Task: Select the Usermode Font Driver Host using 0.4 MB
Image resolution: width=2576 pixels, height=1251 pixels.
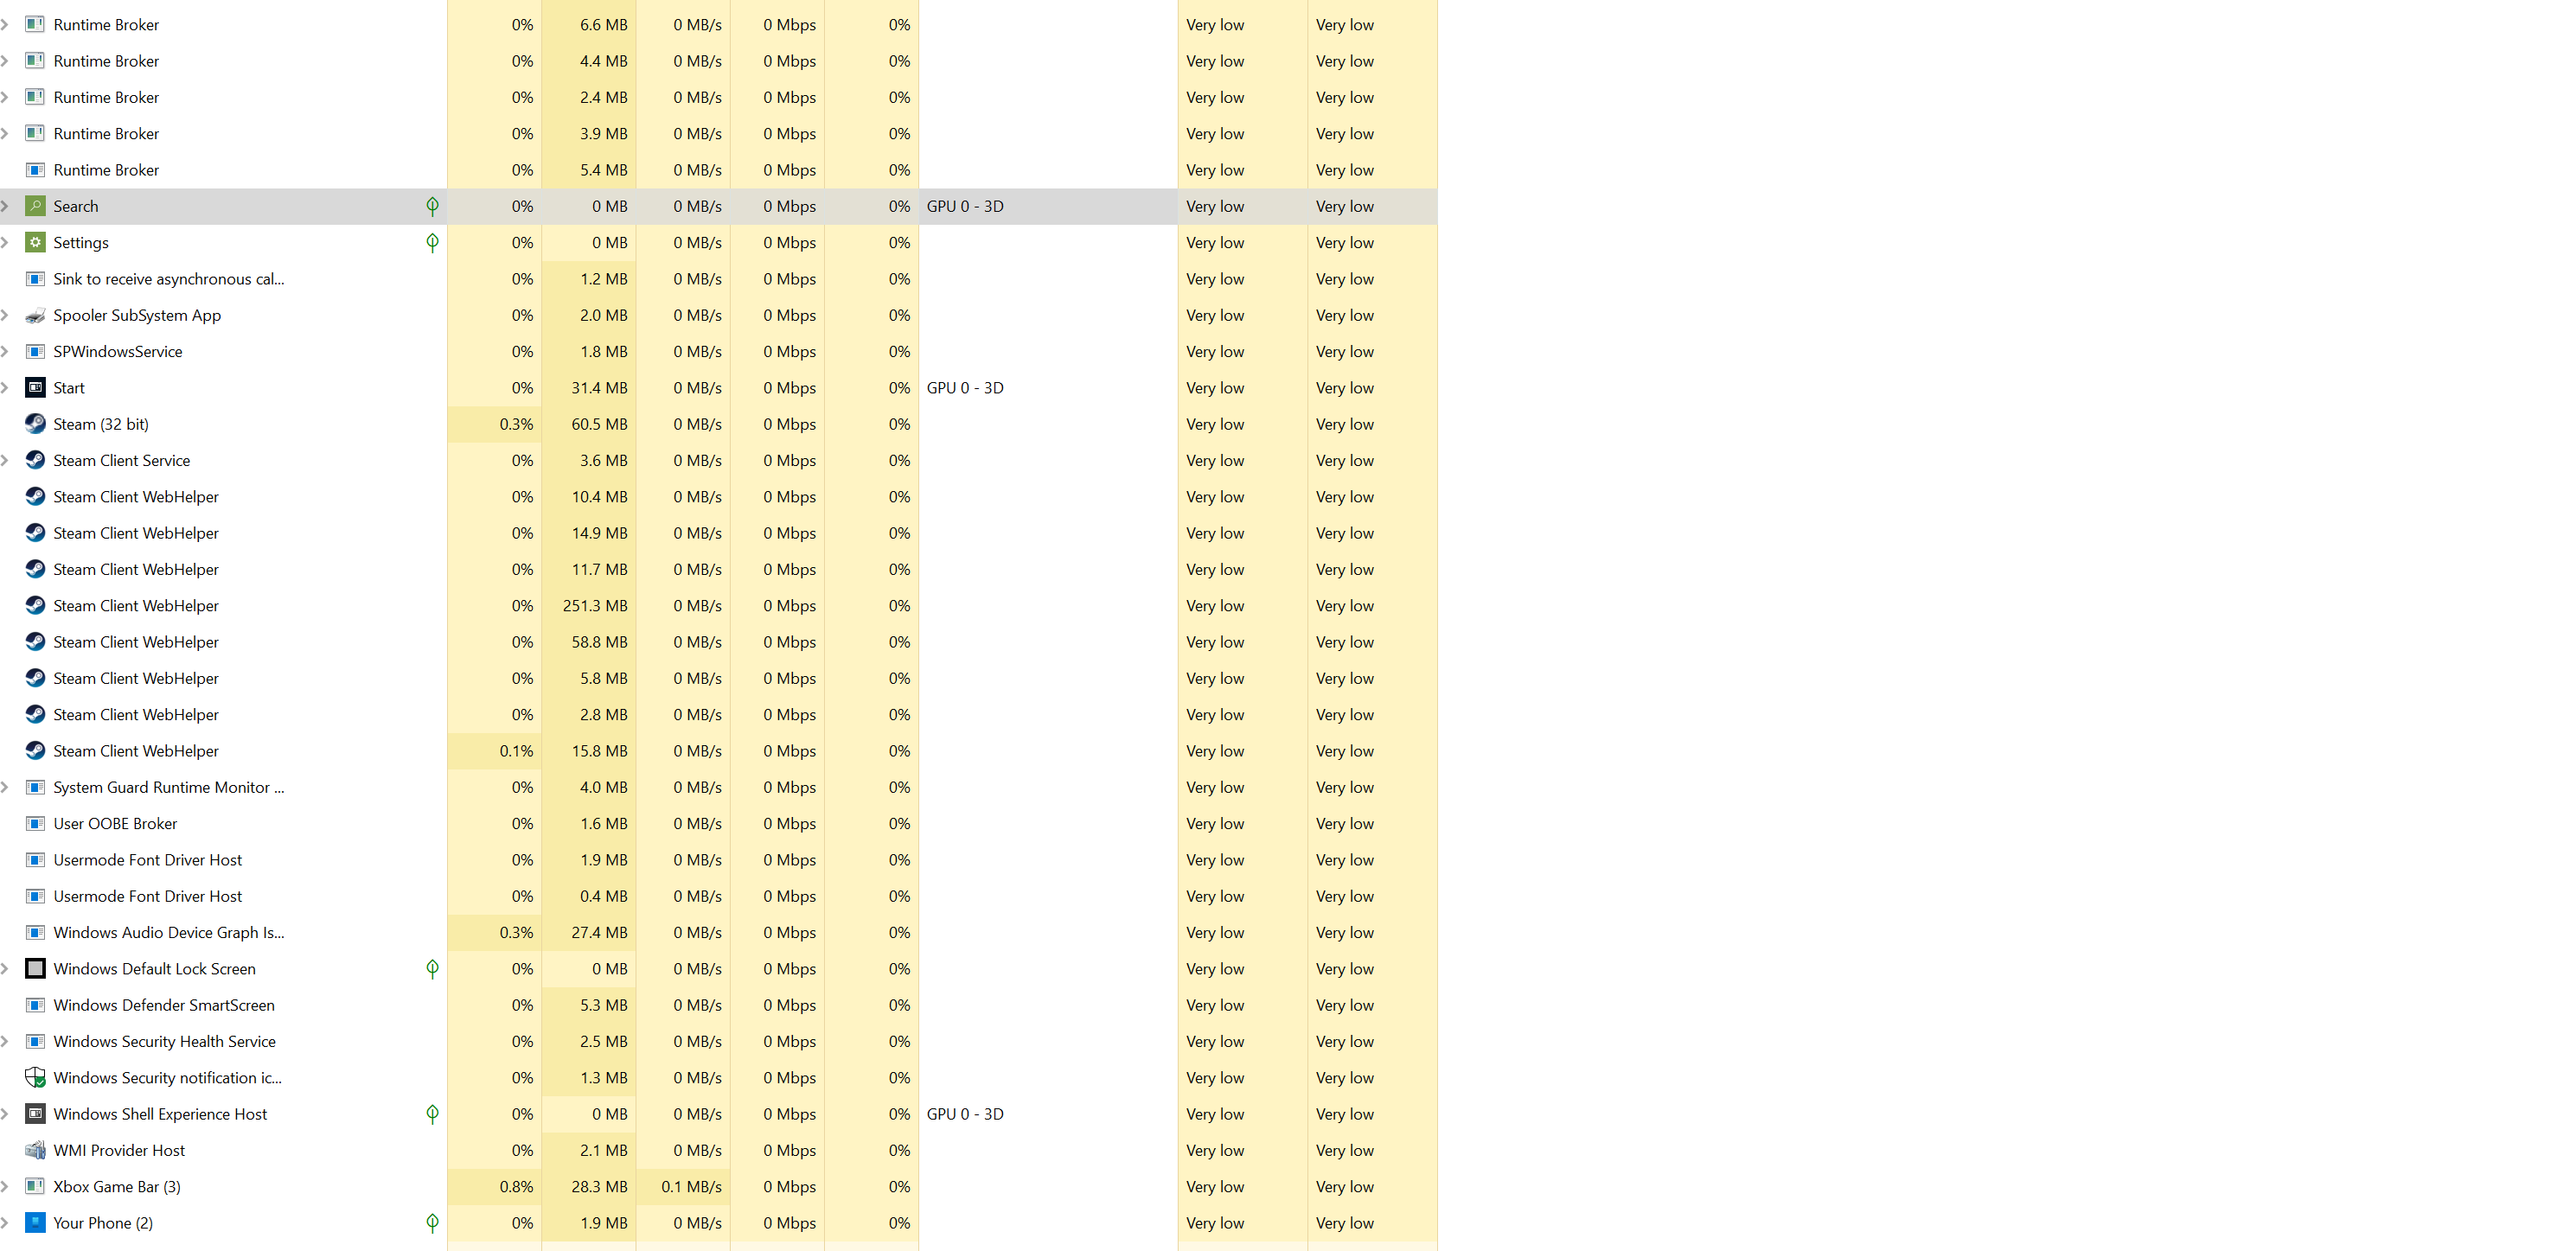Action: click(147, 896)
